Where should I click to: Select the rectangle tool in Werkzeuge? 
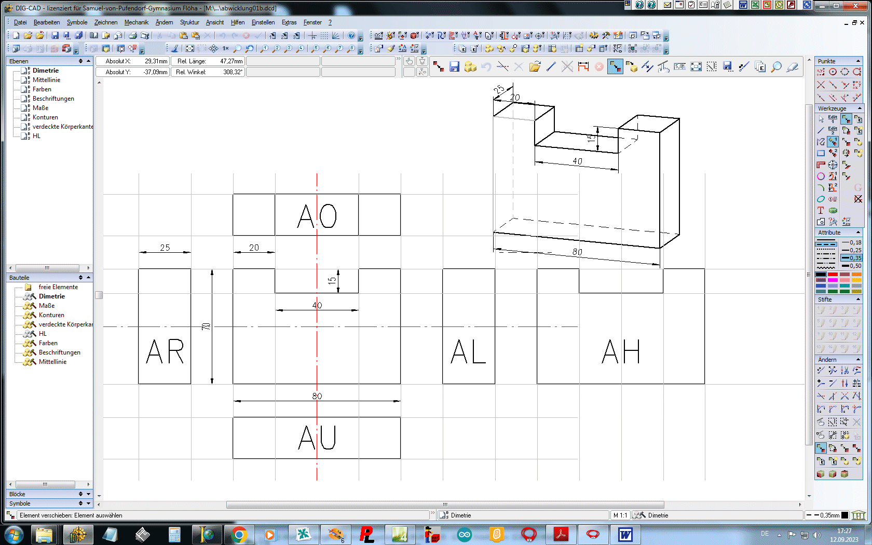click(x=821, y=153)
